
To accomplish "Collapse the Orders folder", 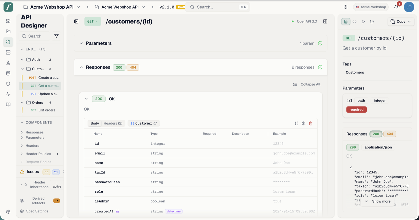I will click(x=22, y=103).
